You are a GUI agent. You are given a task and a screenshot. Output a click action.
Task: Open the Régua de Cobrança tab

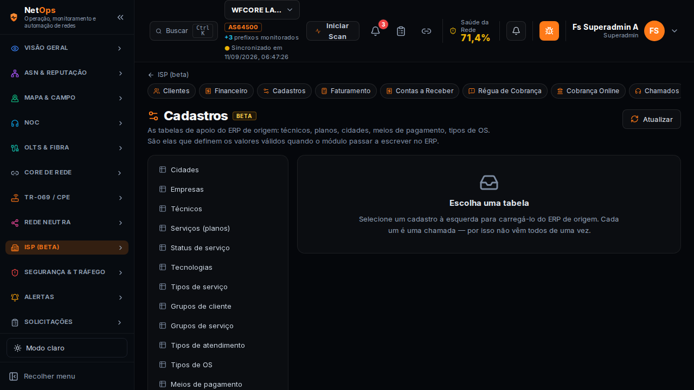click(x=505, y=91)
